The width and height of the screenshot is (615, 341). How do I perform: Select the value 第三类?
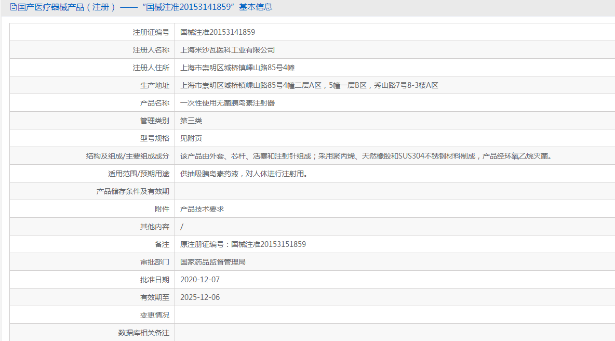(191, 121)
